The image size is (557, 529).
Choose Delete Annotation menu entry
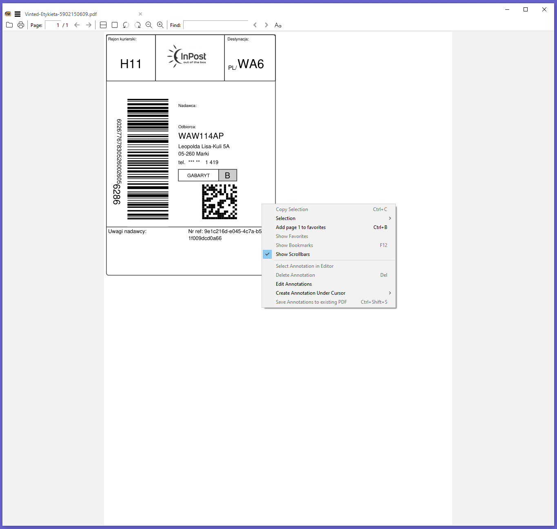point(329,275)
